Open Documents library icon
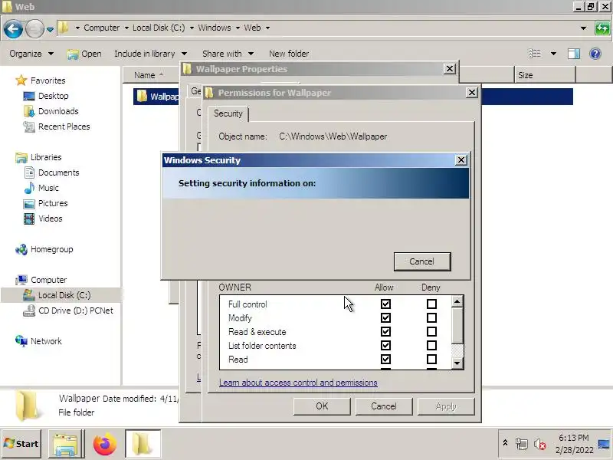The image size is (613, 460). [29, 172]
